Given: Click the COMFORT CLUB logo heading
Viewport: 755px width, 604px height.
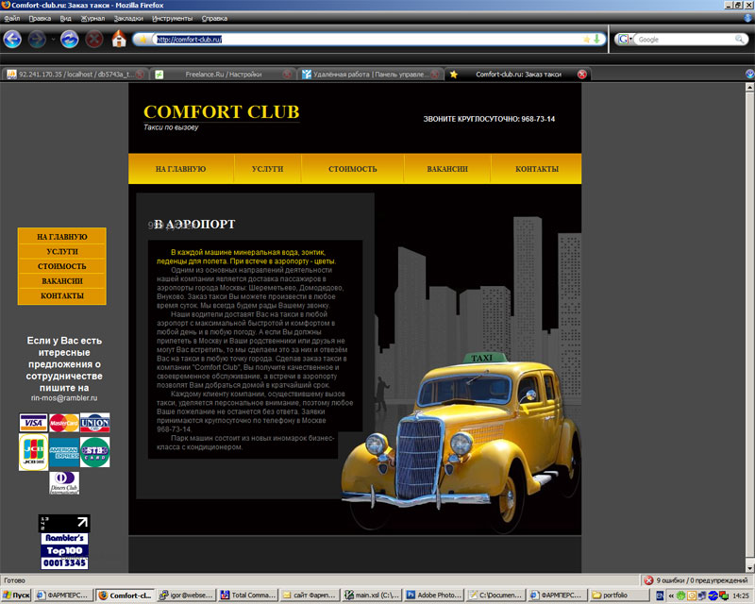Looking at the screenshot, I should 222,111.
